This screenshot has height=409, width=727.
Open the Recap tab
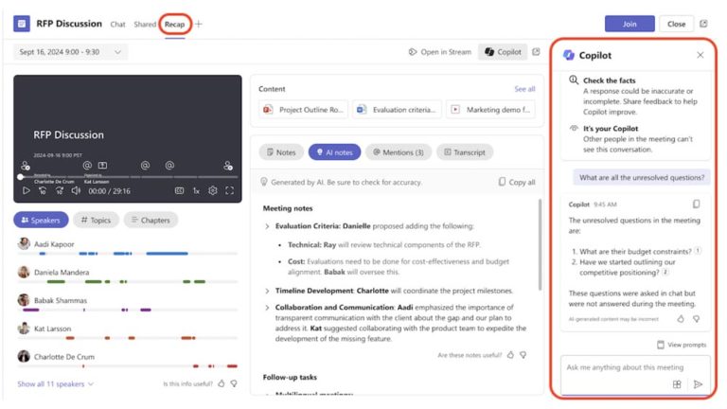click(175, 24)
